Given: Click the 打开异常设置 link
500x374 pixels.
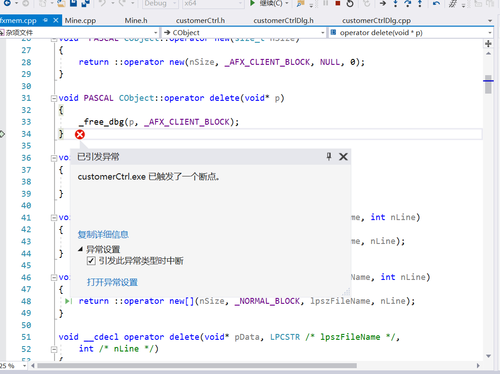Looking at the screenshot, I should pos(112,283).
